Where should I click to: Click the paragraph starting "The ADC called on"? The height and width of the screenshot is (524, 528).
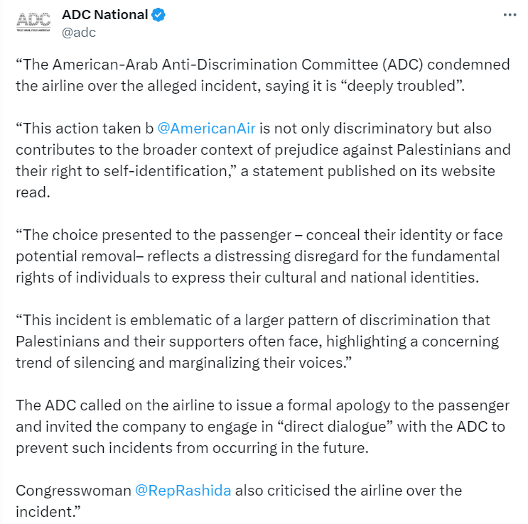coord(263,427)
